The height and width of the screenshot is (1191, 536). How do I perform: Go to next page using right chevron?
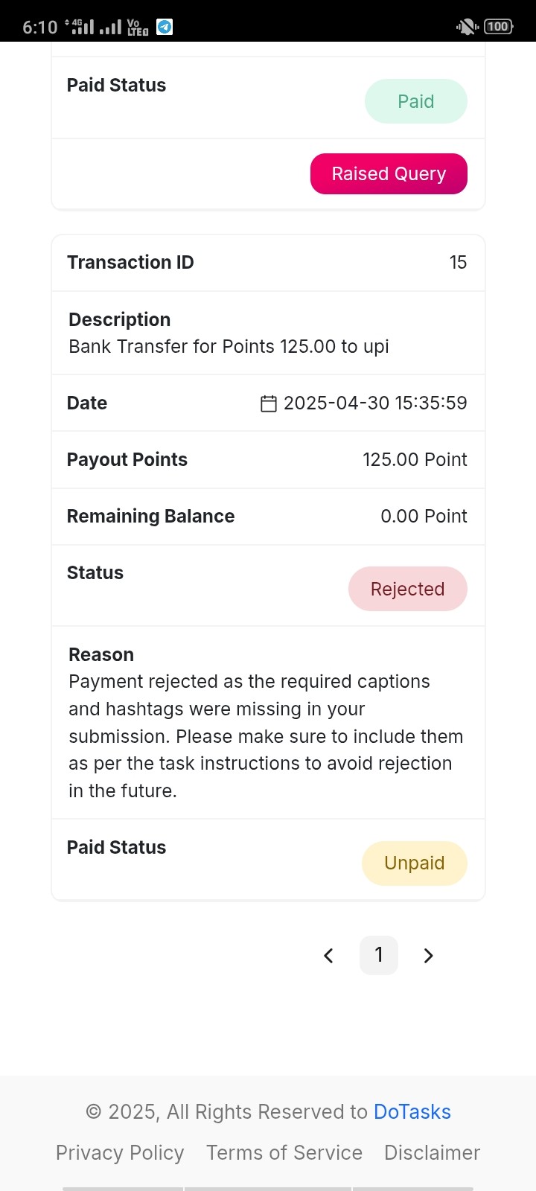[x=428, y=955]
